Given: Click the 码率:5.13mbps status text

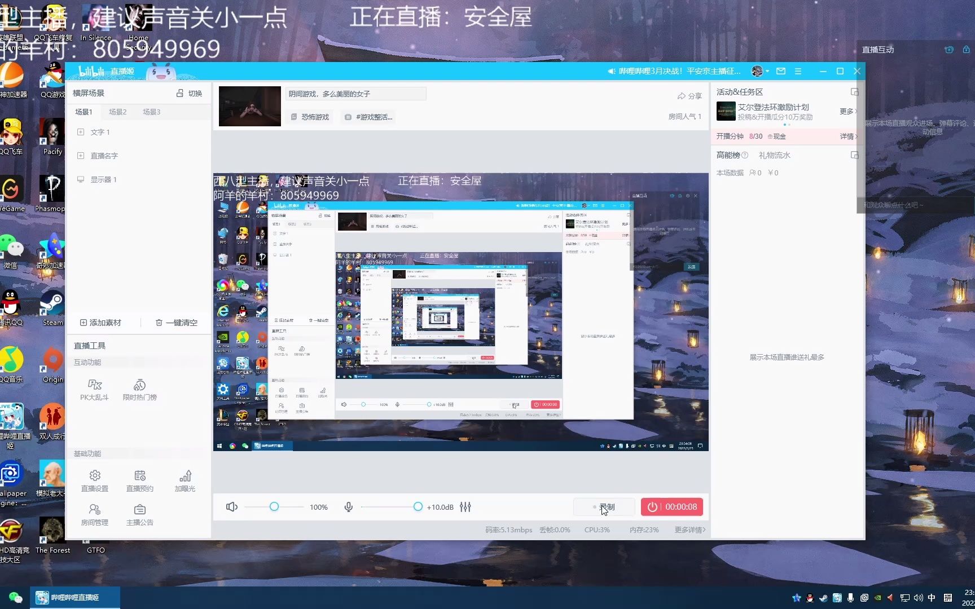Looking at the screenshot, I should pos(509,529).
